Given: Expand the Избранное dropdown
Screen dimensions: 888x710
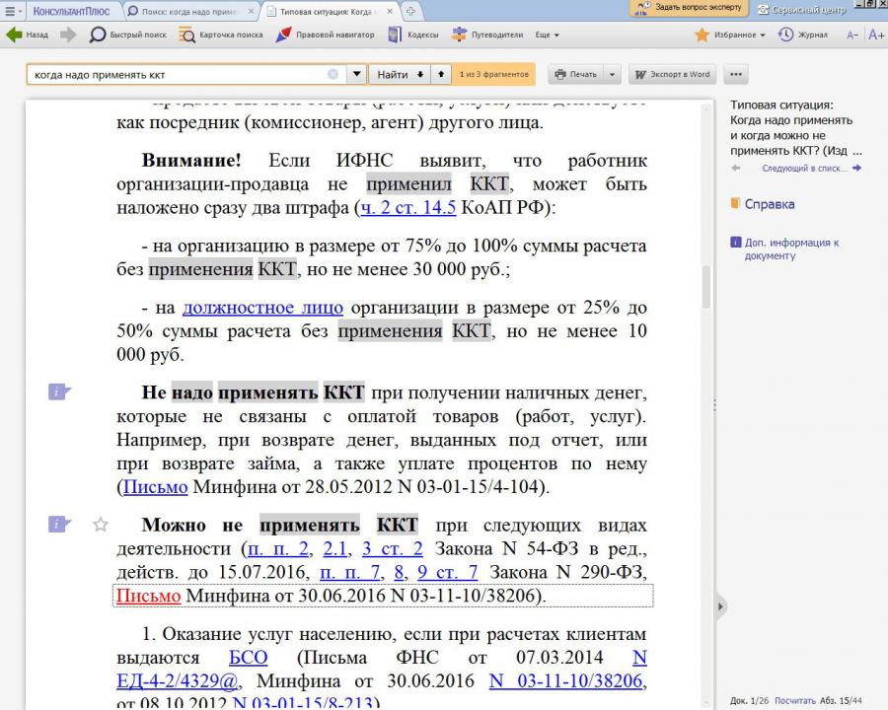Looking at the screenshot, I should pyautogui.click(x=762, y=35).
